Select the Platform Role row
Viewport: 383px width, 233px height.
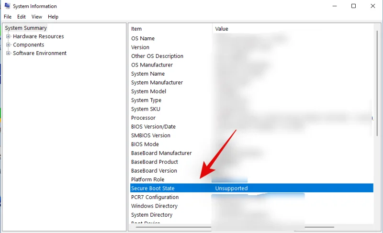[x=252, y=179]
